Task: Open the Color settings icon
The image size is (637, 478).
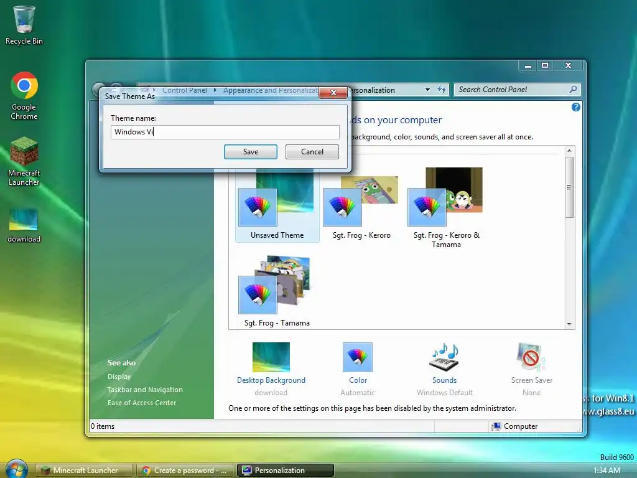Action: tap(358, 357)
